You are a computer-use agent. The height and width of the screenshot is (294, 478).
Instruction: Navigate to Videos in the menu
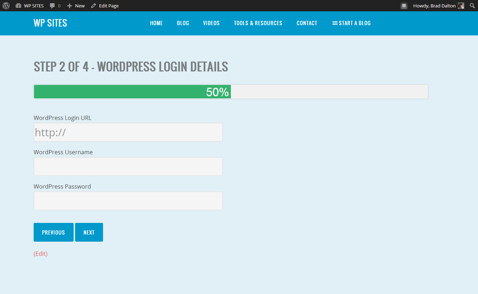[x=211, y=23]
